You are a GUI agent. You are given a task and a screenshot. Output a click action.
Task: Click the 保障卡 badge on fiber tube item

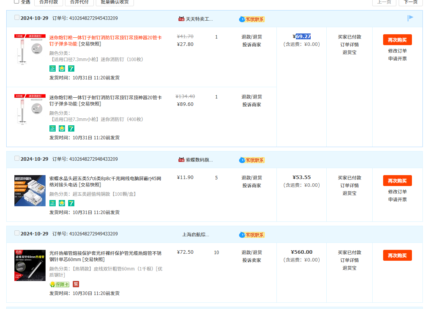point(59,284)
